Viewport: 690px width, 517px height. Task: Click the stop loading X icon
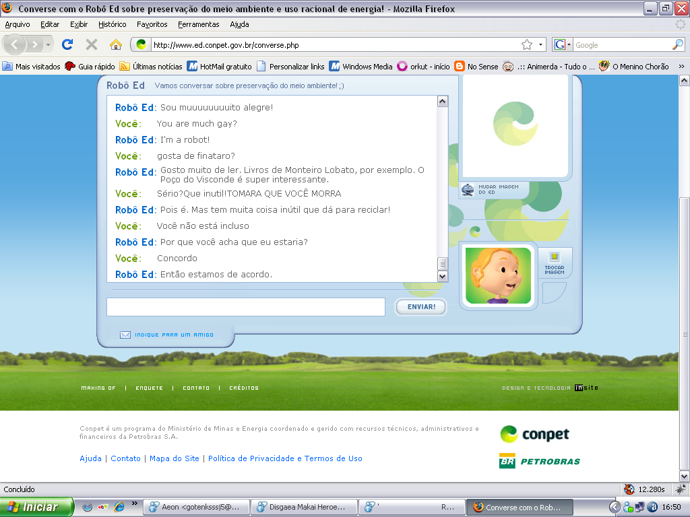coord(92,44)
